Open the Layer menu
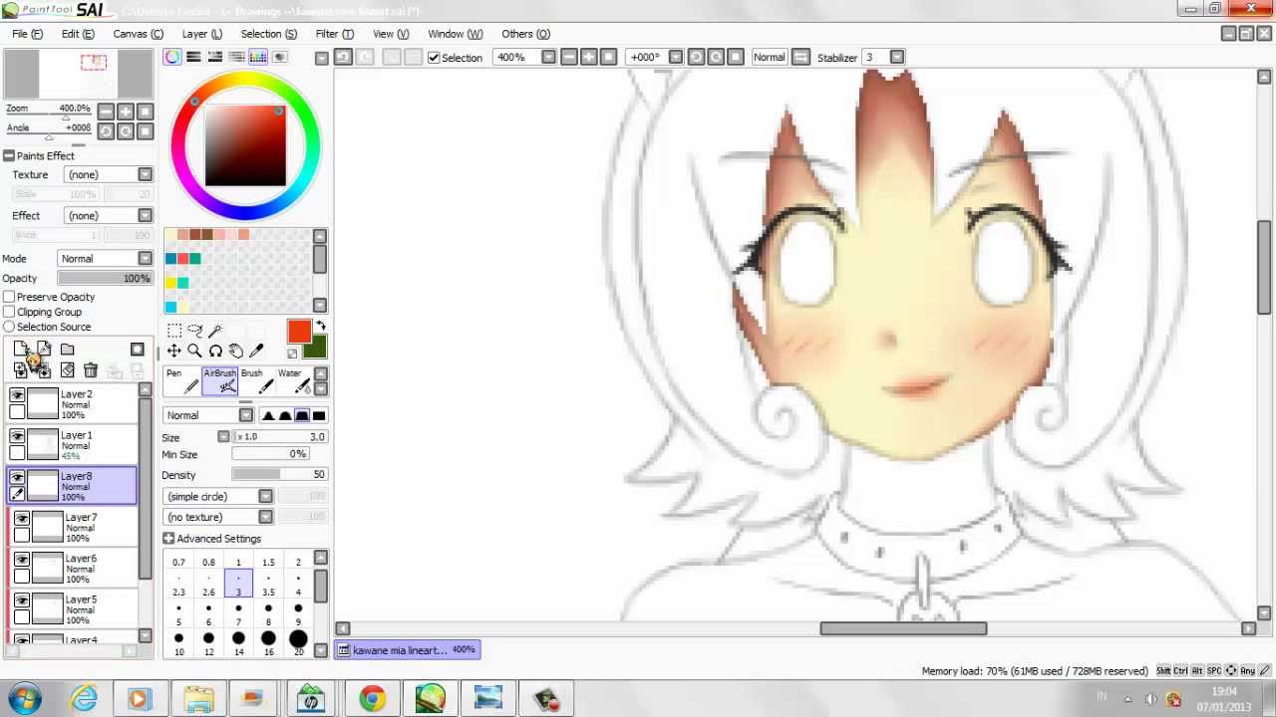 point(202,34)
